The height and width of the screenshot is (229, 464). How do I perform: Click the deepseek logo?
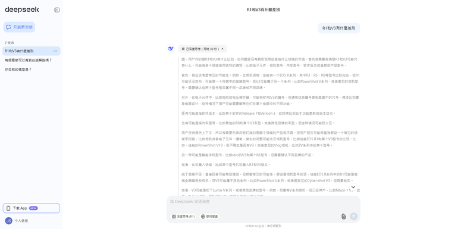tap(22, 10)
